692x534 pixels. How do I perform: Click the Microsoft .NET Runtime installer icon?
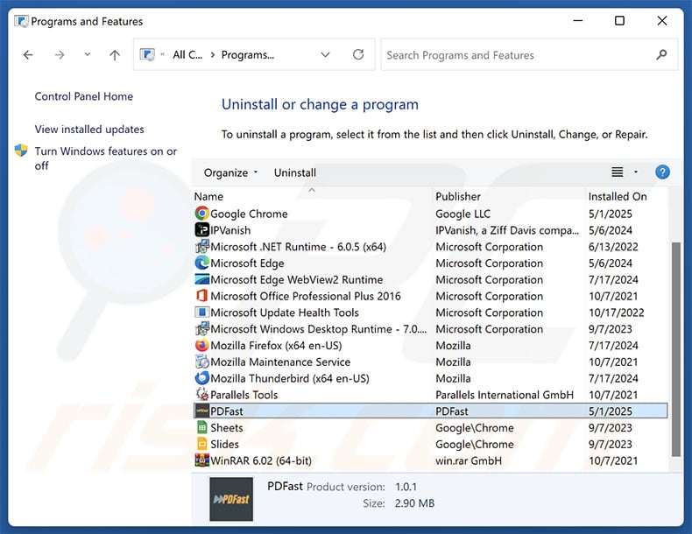pos(201,247)
